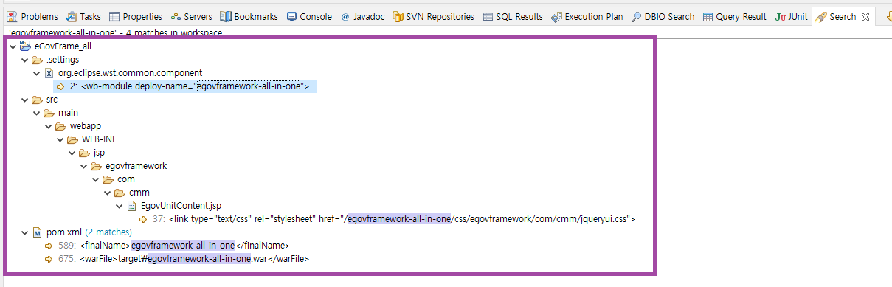Click match arrow icon for line 37
Viewport: 892px width, 287px height.
tap(144, 219)
